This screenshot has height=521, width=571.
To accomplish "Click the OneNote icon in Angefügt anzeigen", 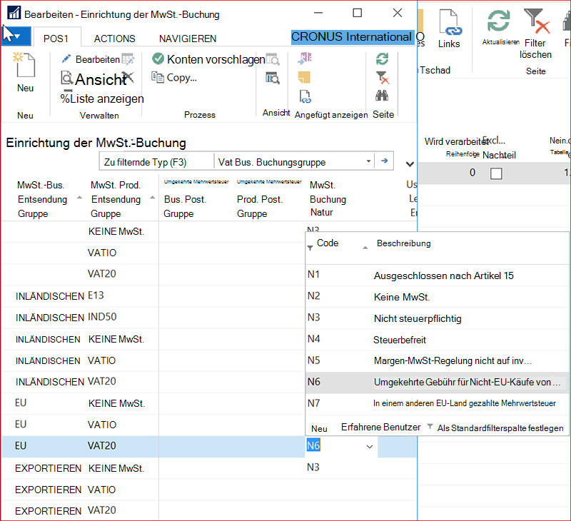I will [x=305, y=59].
